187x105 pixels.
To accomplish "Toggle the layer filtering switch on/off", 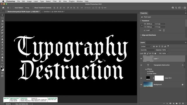I will pyautogui.click(x=168, y=46).
